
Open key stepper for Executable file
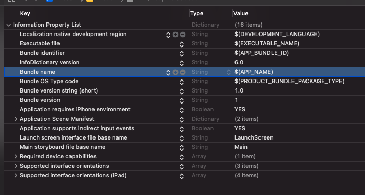click(182, 44)
